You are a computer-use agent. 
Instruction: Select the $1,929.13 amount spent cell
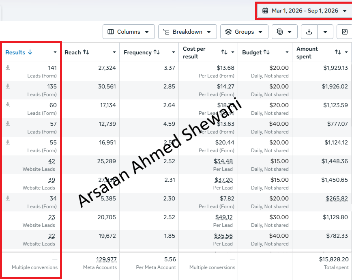click(335, 68)
